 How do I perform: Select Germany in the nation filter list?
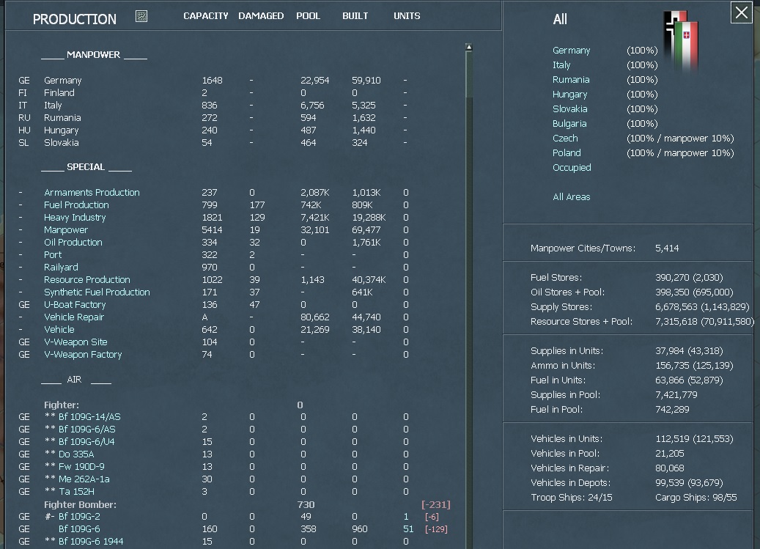pos(571,50)
